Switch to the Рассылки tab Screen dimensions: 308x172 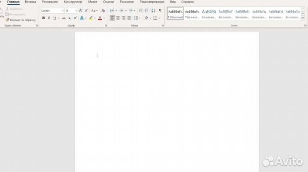[127, 2]
